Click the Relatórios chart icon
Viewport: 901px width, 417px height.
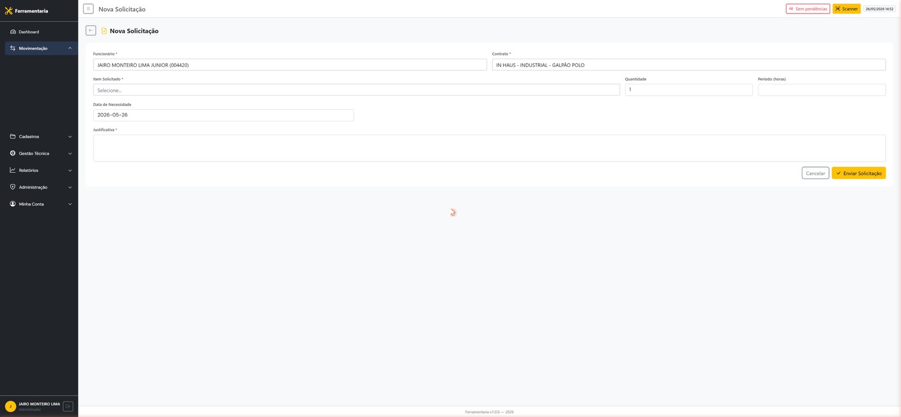click(x=13, y=170)
